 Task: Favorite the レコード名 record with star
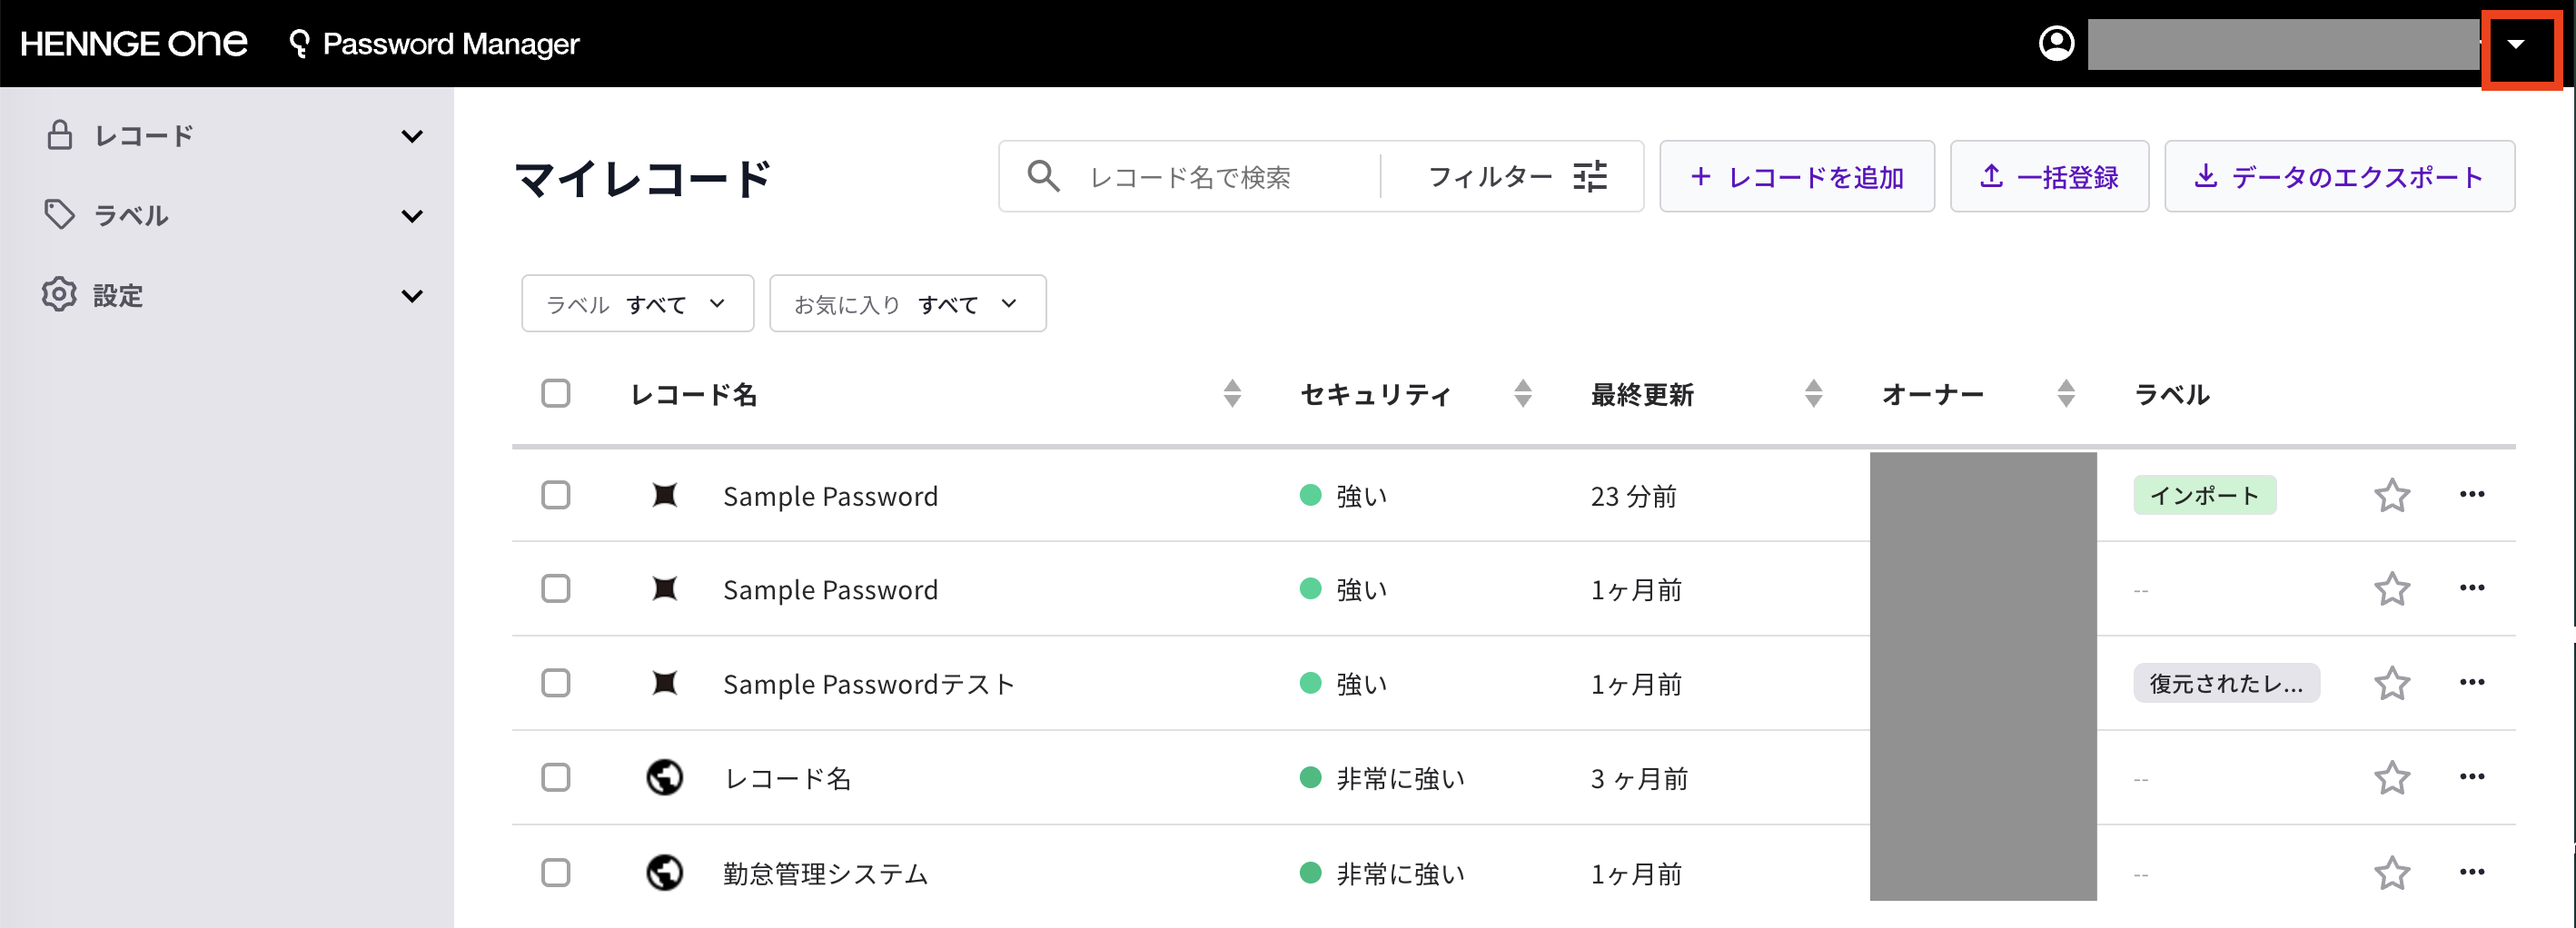coord(2392,777)
